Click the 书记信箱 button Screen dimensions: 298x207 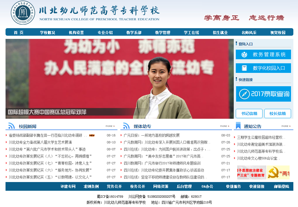[x=249, y=114]
